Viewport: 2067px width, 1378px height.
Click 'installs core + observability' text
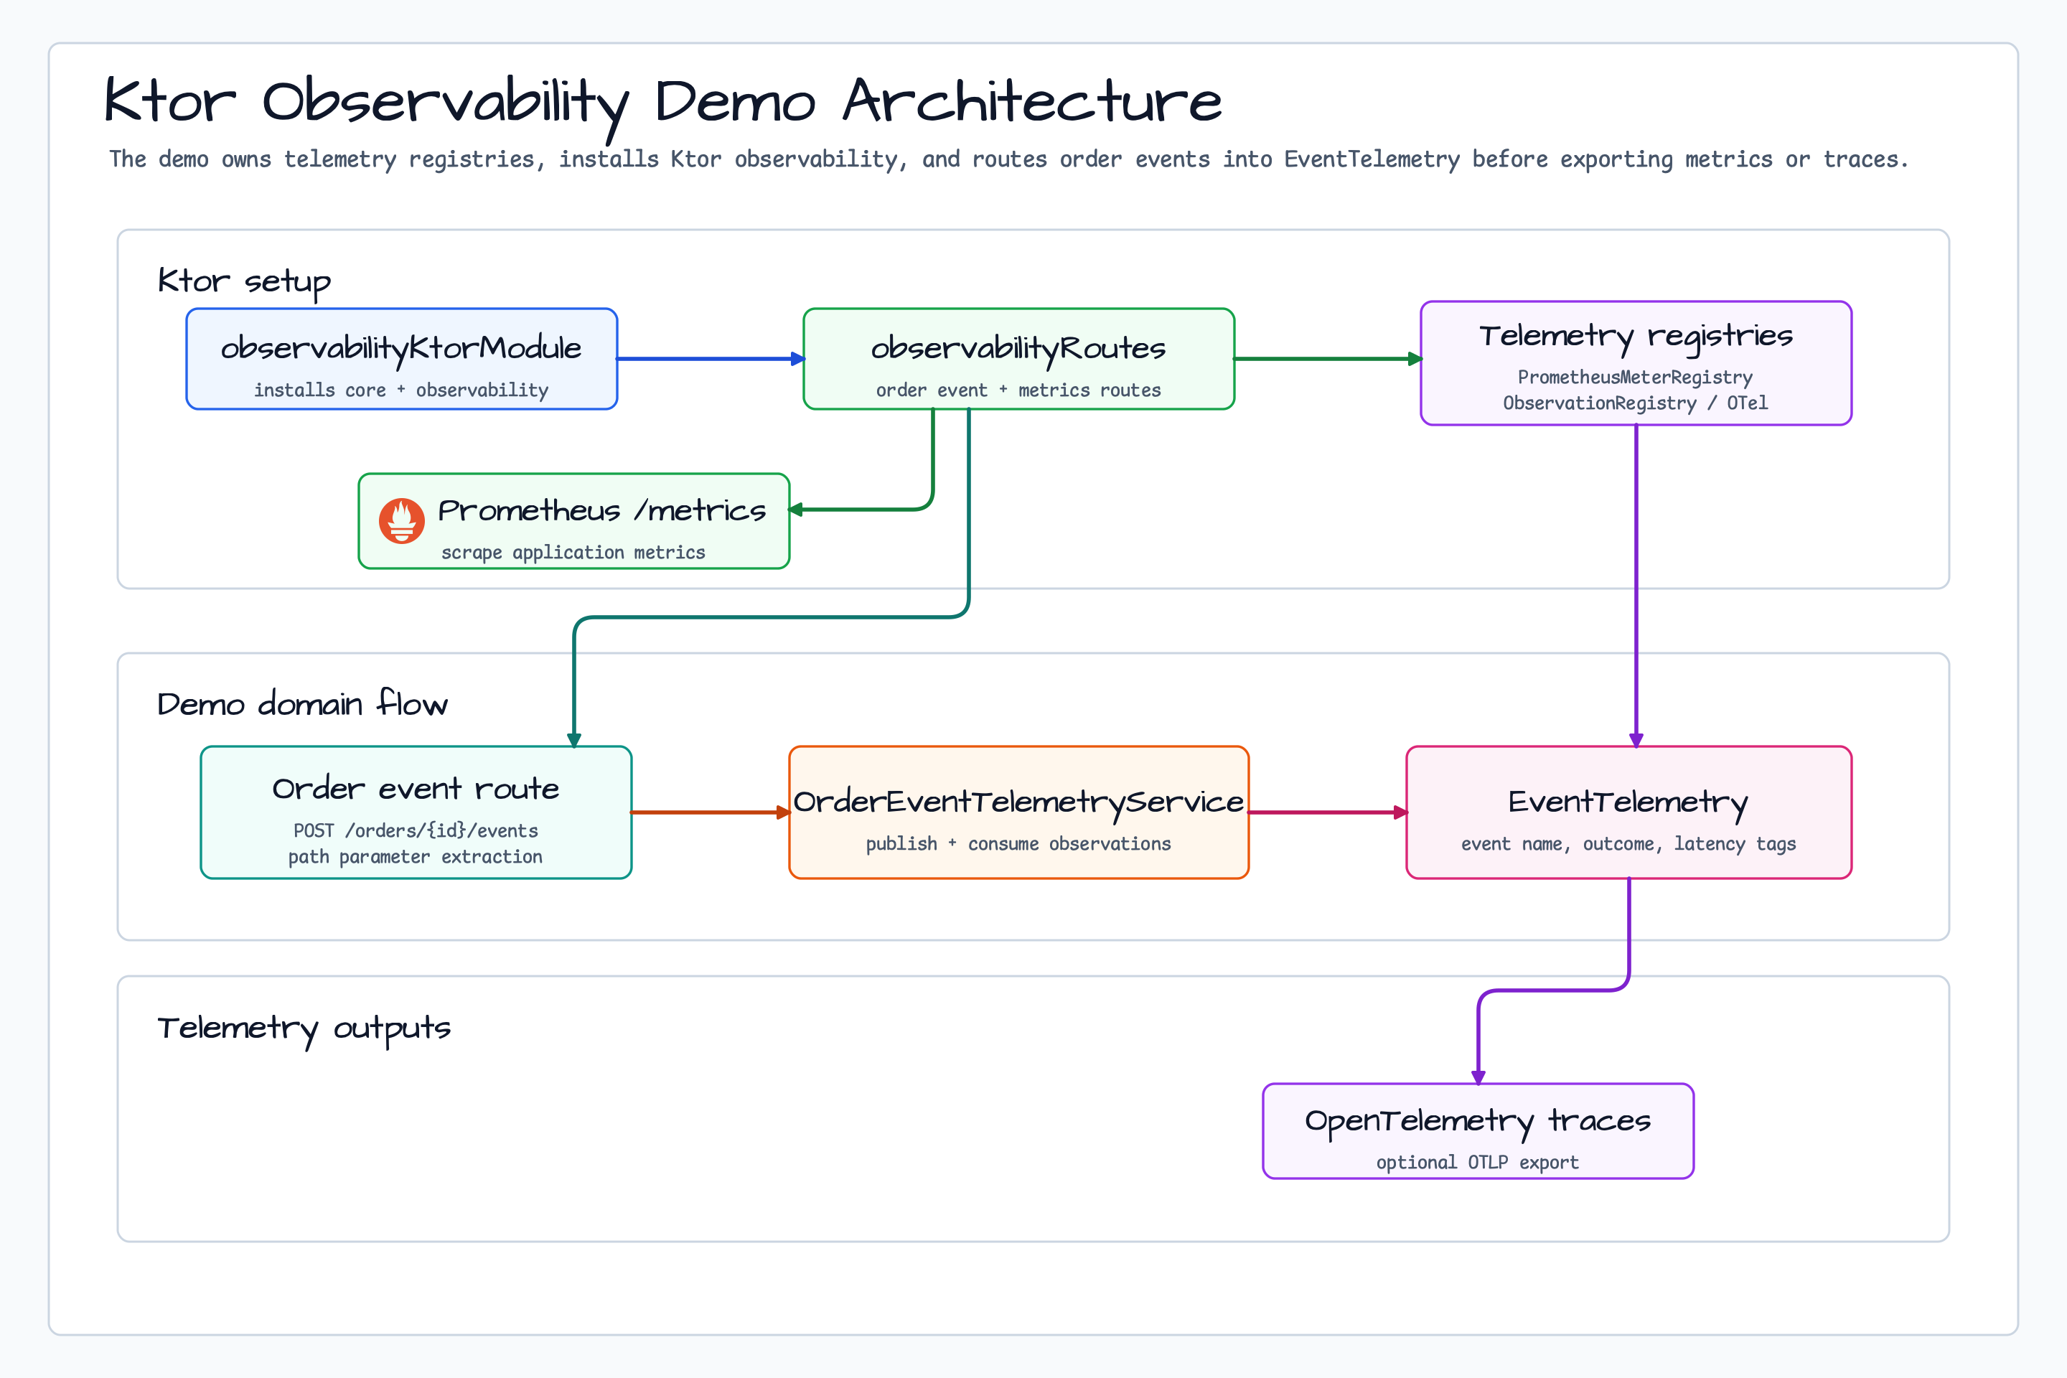tap(402, 390)
